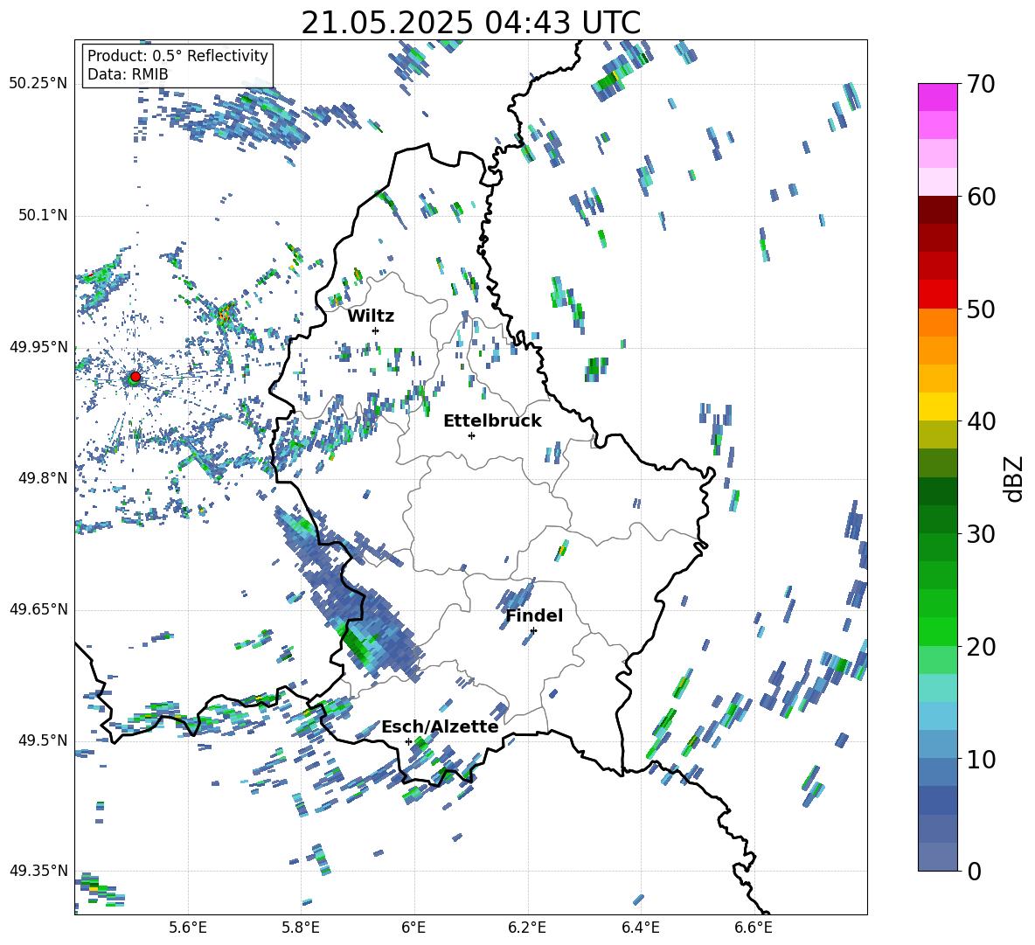Click the Findel station cross marker

coord(533,631)
